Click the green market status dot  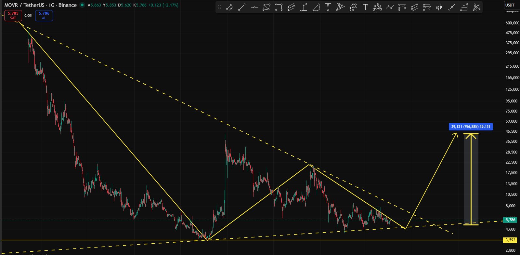tap(82, 5)
